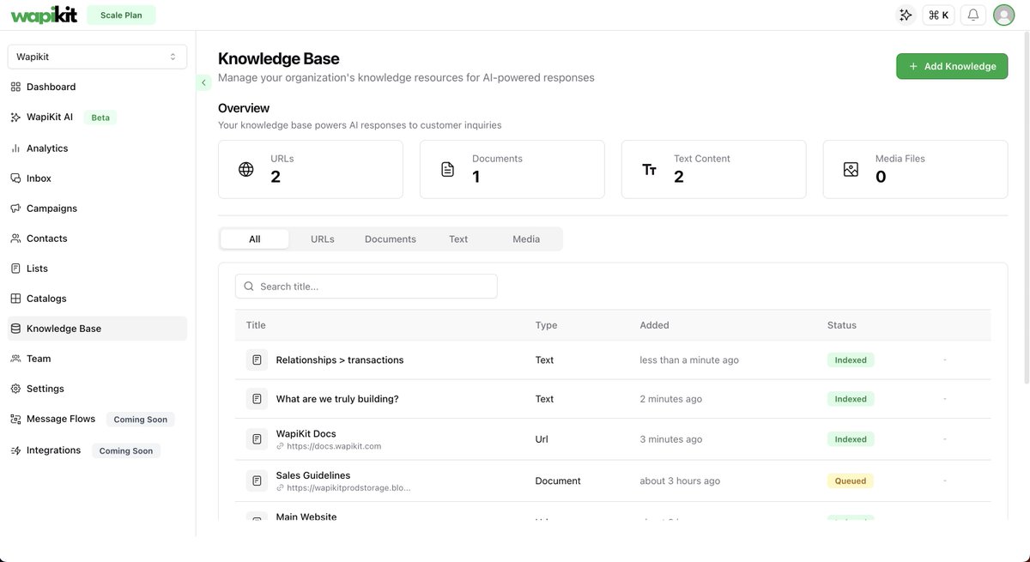Open the Inbox page label
Screen dimensions: 1030x562
pyautogui.click(x=39, y=178)
